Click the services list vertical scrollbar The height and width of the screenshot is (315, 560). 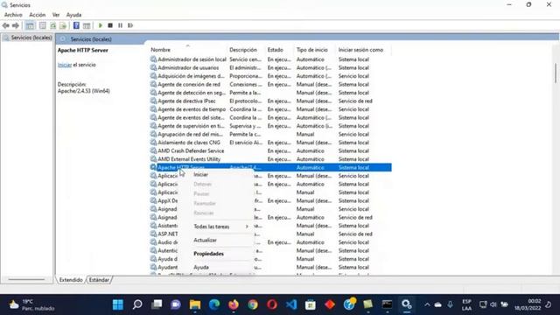[x=556, y=73]
